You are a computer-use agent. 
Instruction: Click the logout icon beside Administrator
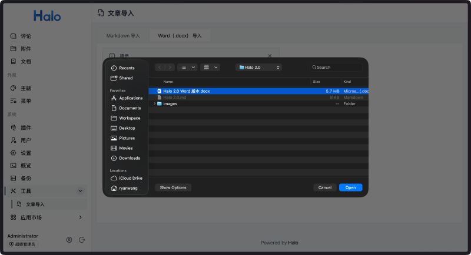click(x=82, y=240)
